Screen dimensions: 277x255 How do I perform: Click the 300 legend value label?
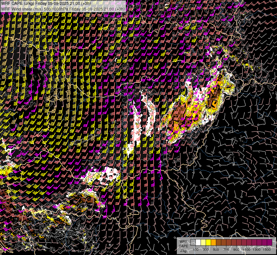pos(206,250)
